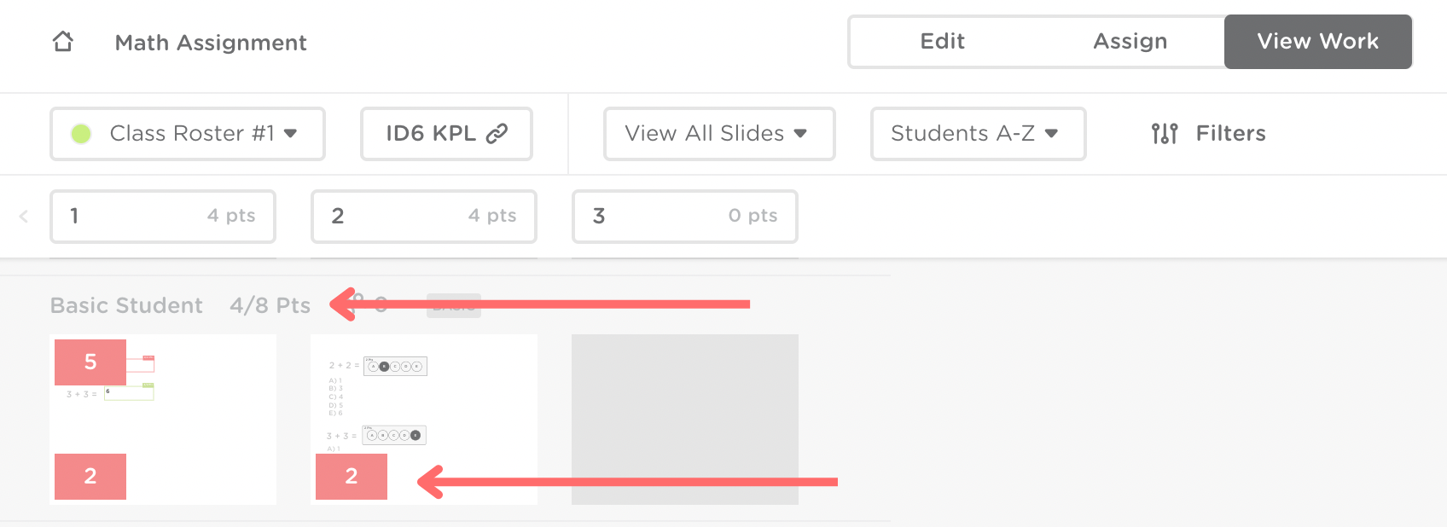Viewport: 1447px width, 527px height.
Task: Select the View Work tab
Action: pos(1317,42)
